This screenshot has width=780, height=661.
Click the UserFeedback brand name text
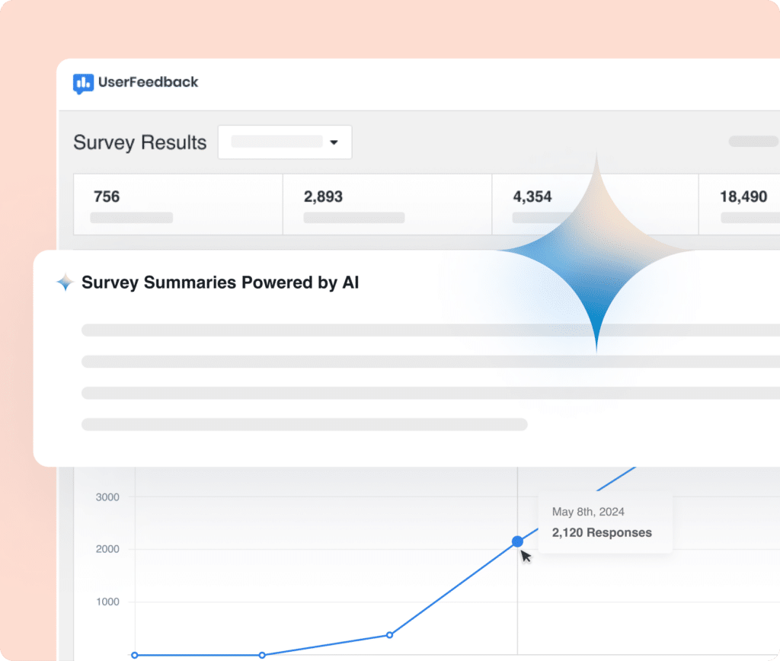tap(149, 82)
